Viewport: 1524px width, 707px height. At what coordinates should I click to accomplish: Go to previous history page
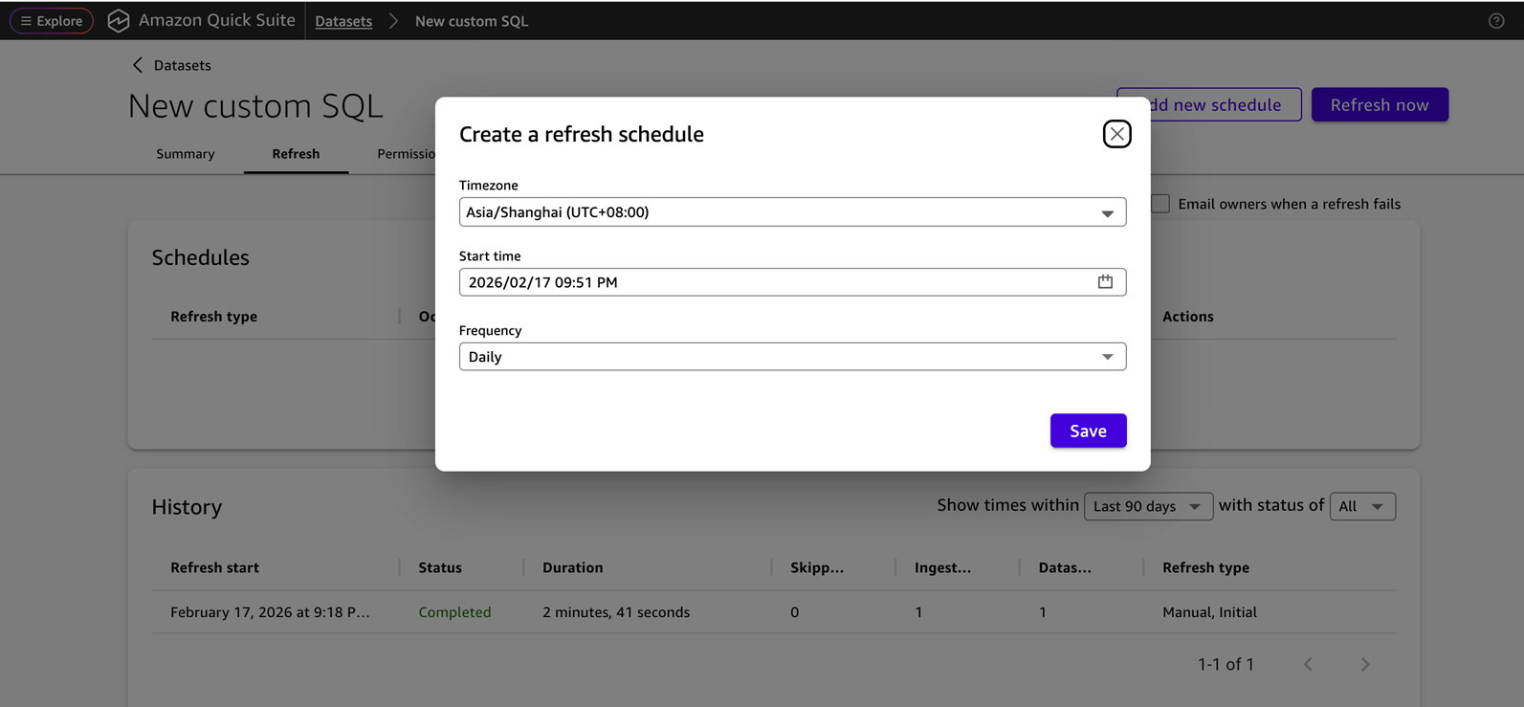point(1308,664)
